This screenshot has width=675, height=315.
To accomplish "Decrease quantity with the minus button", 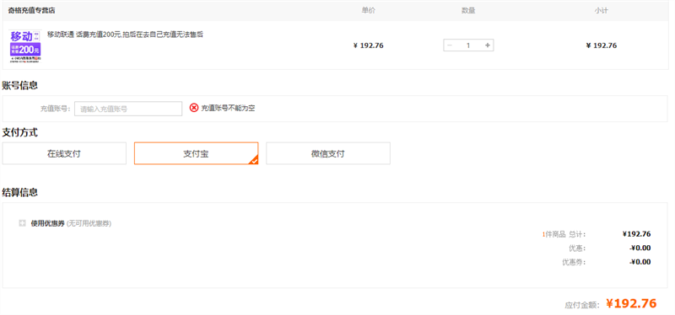I will [450, 45].
